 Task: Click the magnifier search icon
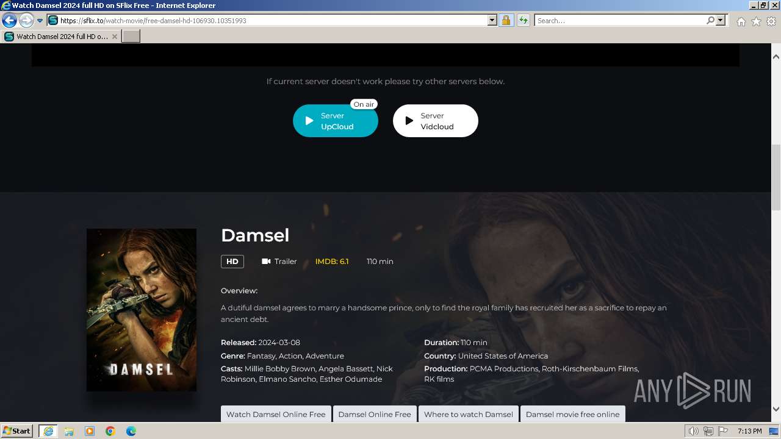point(711,21)
